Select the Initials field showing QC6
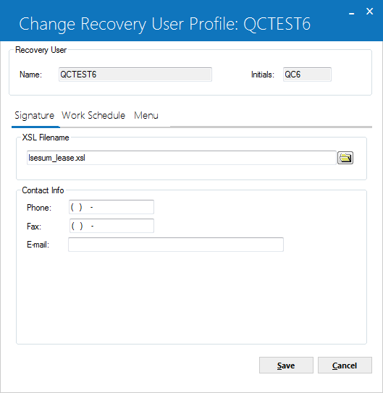 point(307,75)
